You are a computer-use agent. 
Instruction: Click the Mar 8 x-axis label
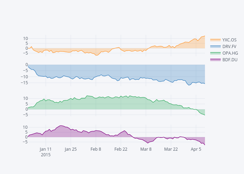146,149
